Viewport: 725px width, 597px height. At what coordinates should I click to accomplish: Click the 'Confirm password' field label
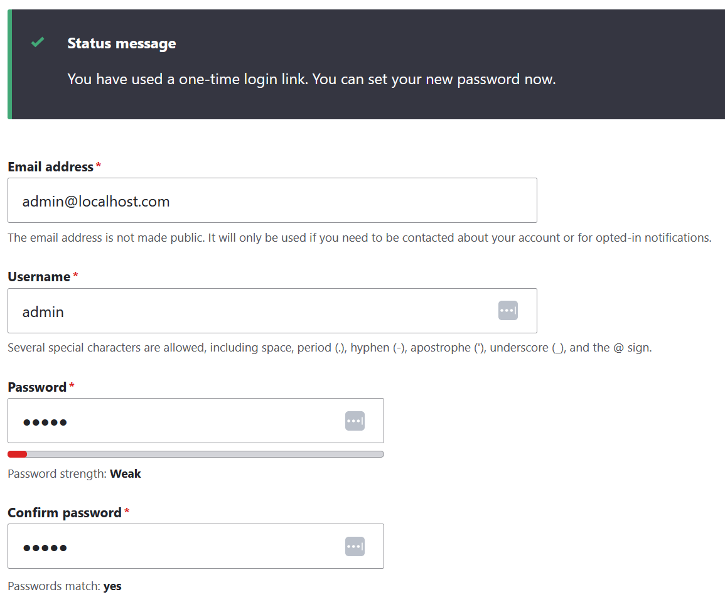64,513
